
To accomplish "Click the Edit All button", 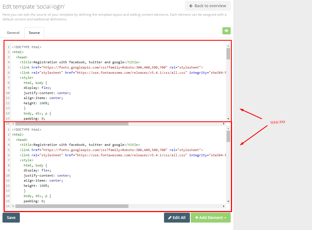I will click(177, 218).
